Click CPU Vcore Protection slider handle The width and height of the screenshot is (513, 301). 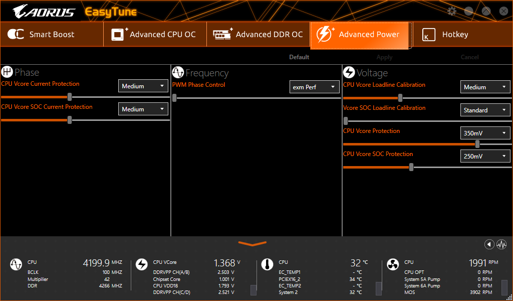[477, 144]
